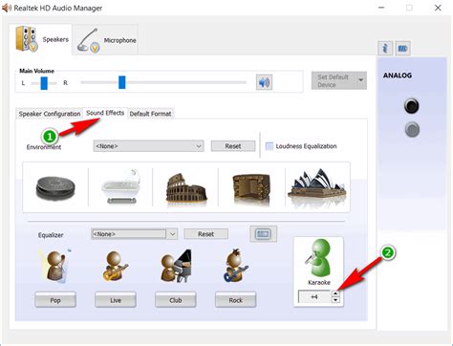Screen dimensions: 453x346
Task: Select the black analog jack connector
Action: pos(411,106)
